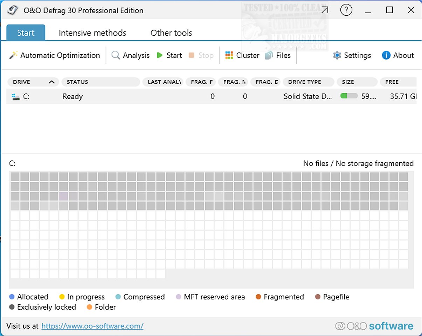
Task: Click the help question mark icon
Action: coord(346,11)
